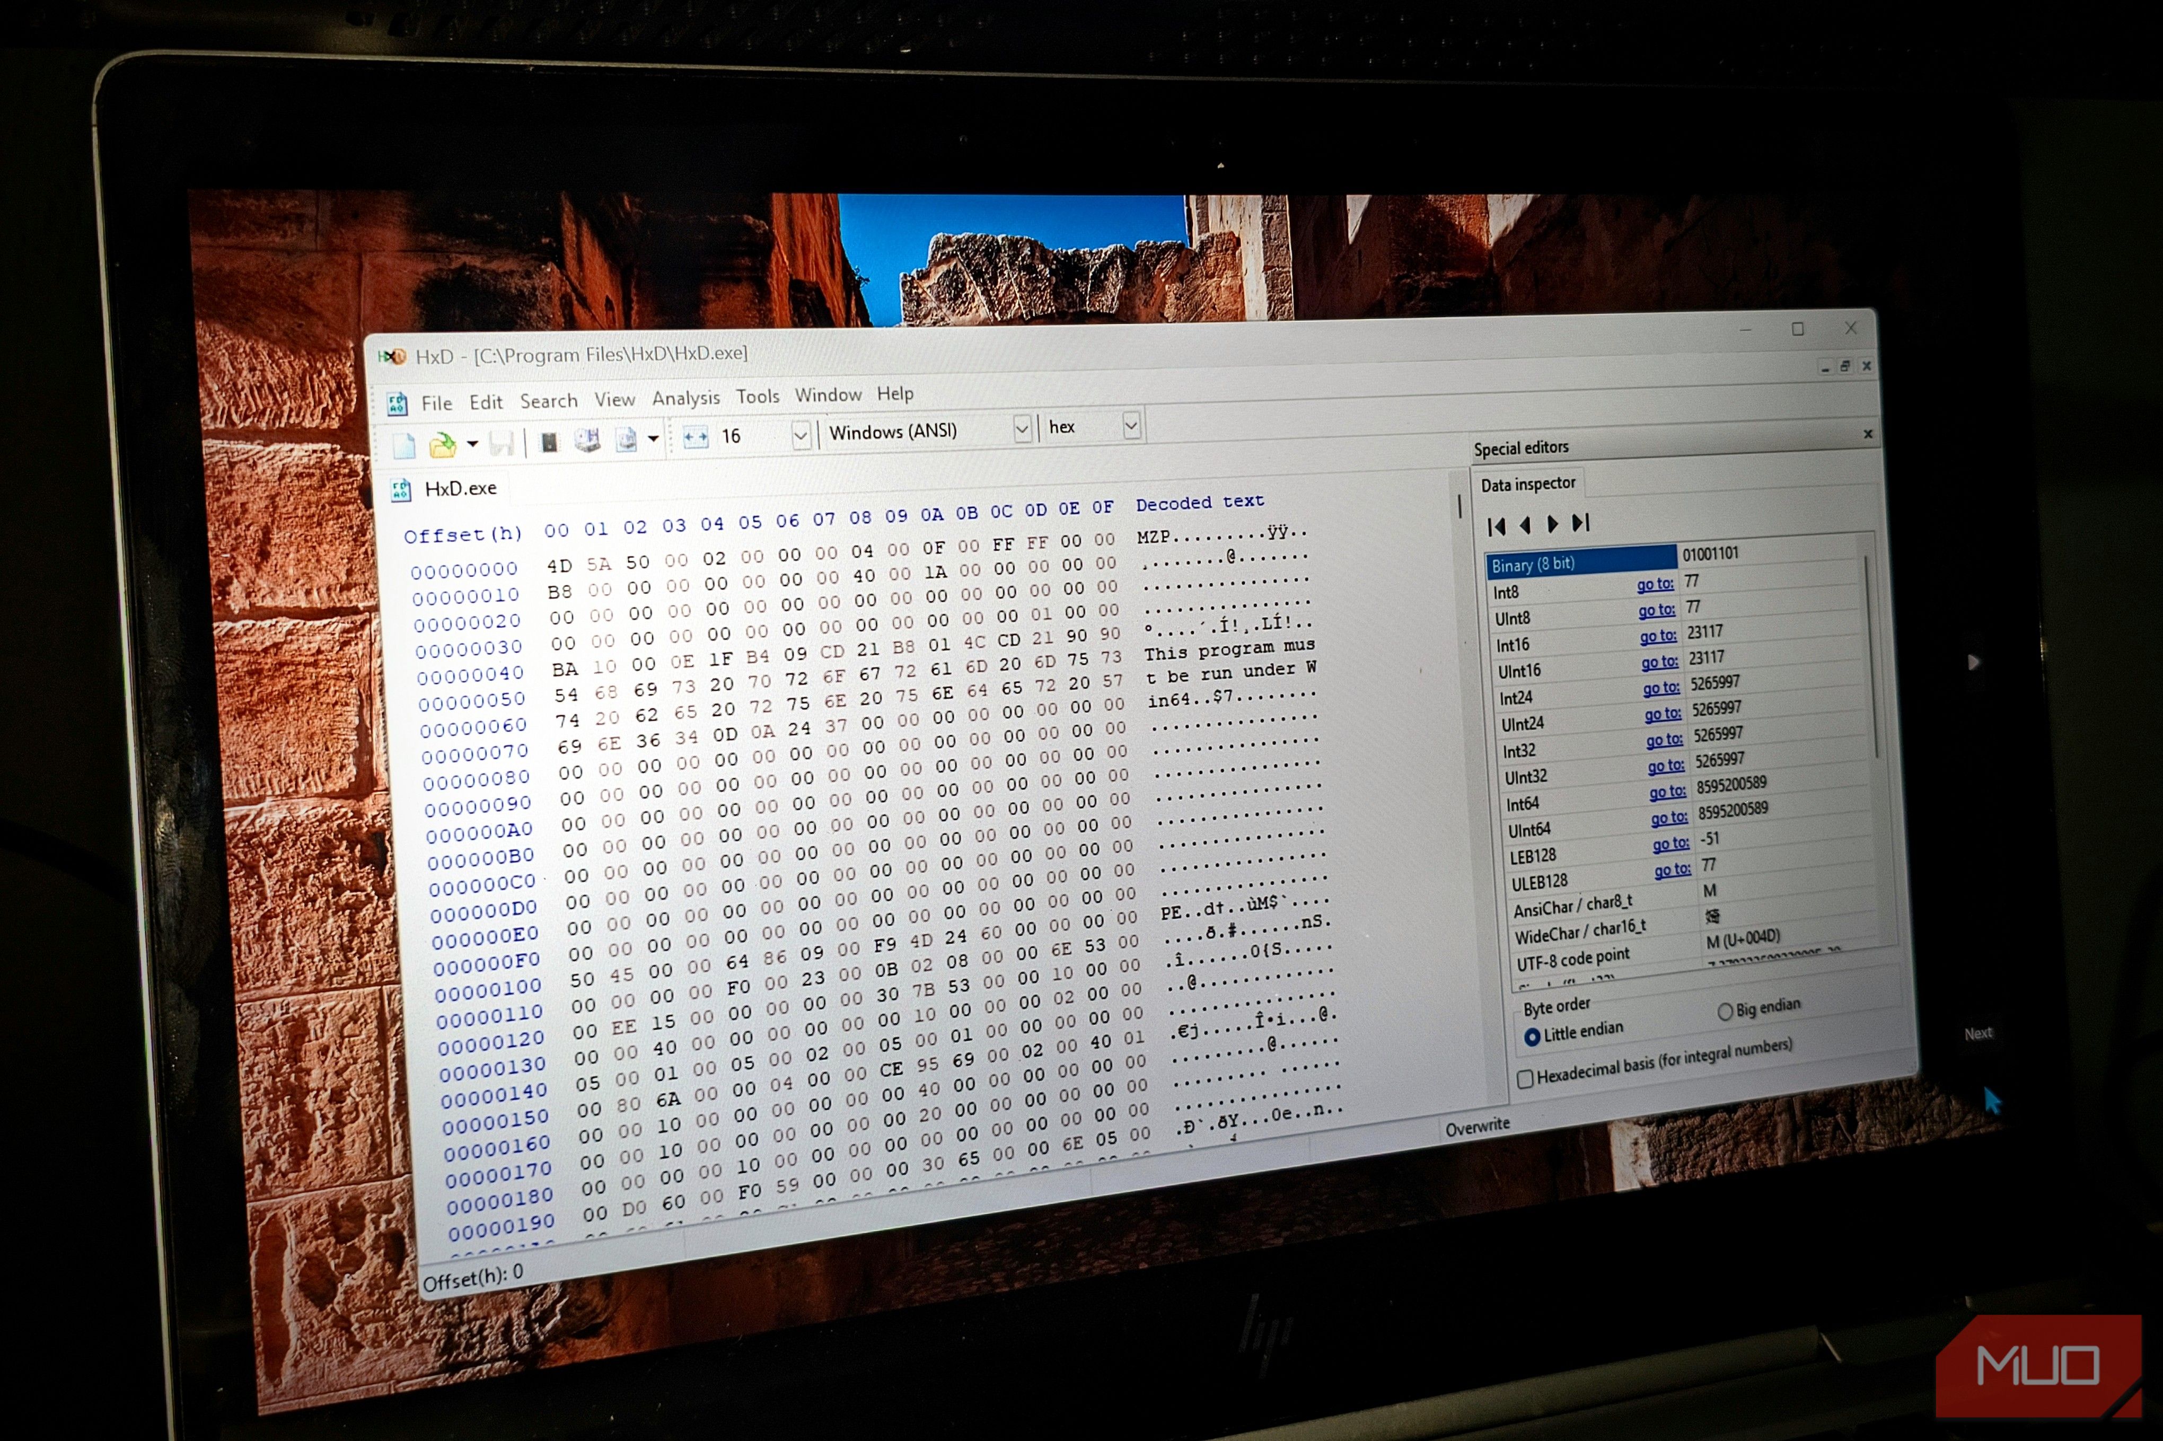2163x1441 pixels.
Task: Open Windows (ANSI) charset dropdown
Action: coord(1021,428)
